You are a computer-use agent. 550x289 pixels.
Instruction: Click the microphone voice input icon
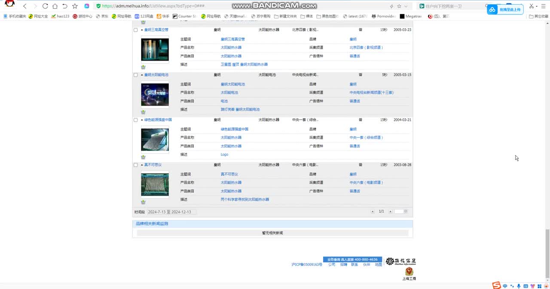pos(519,286)
